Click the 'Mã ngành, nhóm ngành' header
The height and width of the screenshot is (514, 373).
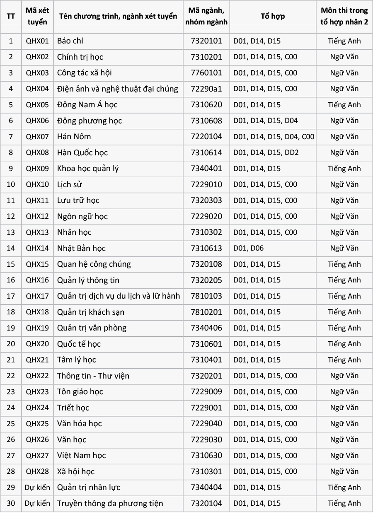[206, 17]
